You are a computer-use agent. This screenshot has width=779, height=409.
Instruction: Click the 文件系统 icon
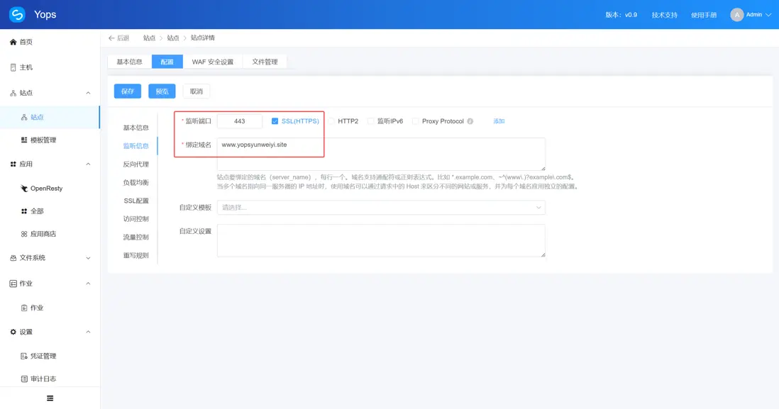point(13,258)
